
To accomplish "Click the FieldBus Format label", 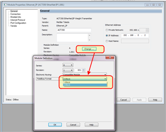I will click(x=44, y=79).
